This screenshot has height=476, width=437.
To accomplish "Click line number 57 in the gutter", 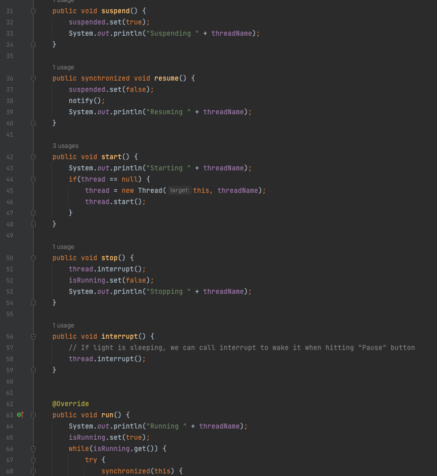I will click(10, 348).
